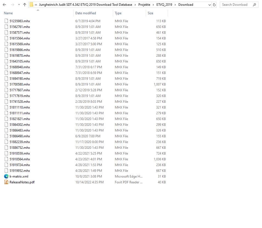Click the Back navigation arrow
Viewport: 262px width, 228px height.
pyautogui.click(x=4, y=4)
